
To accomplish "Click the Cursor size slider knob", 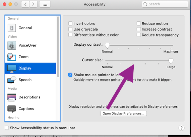I will (171, 61).
